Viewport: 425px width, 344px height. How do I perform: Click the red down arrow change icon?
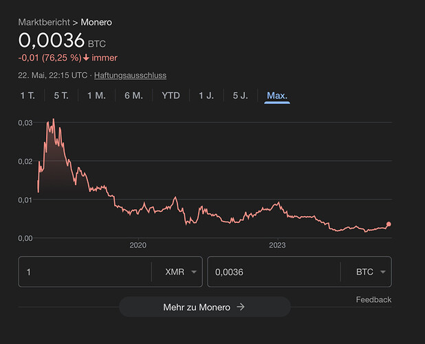pos(86,58)
